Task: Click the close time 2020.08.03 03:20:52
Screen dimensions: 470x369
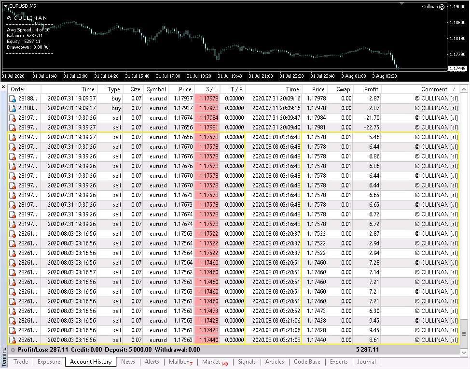Action: (x=276, y=312)
